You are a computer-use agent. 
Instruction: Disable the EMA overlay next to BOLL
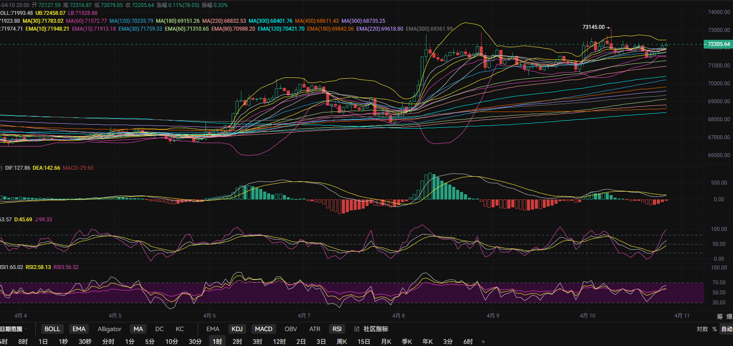pos(79,329)
